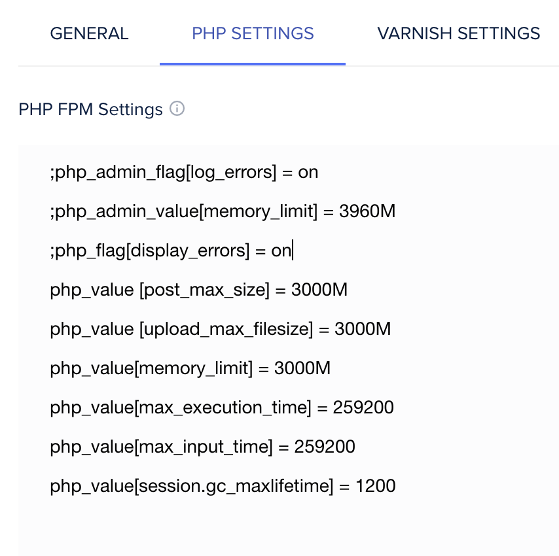Open the VARNISH SETTINGS tab
Screen dimensions: 559x556
(x=458, y=33)
